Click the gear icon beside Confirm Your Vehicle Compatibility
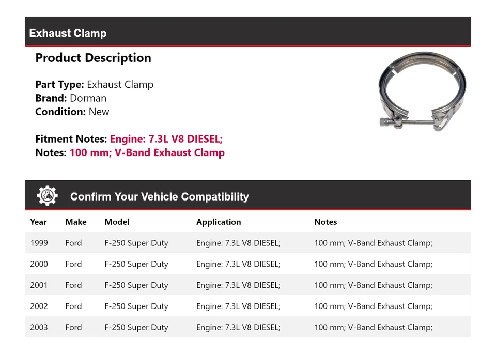496x354 pixels. pyautogui.click(x=48, y=196)
